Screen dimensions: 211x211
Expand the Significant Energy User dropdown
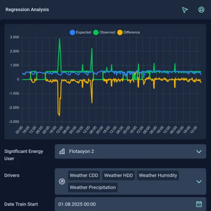[x=130, y=151]
